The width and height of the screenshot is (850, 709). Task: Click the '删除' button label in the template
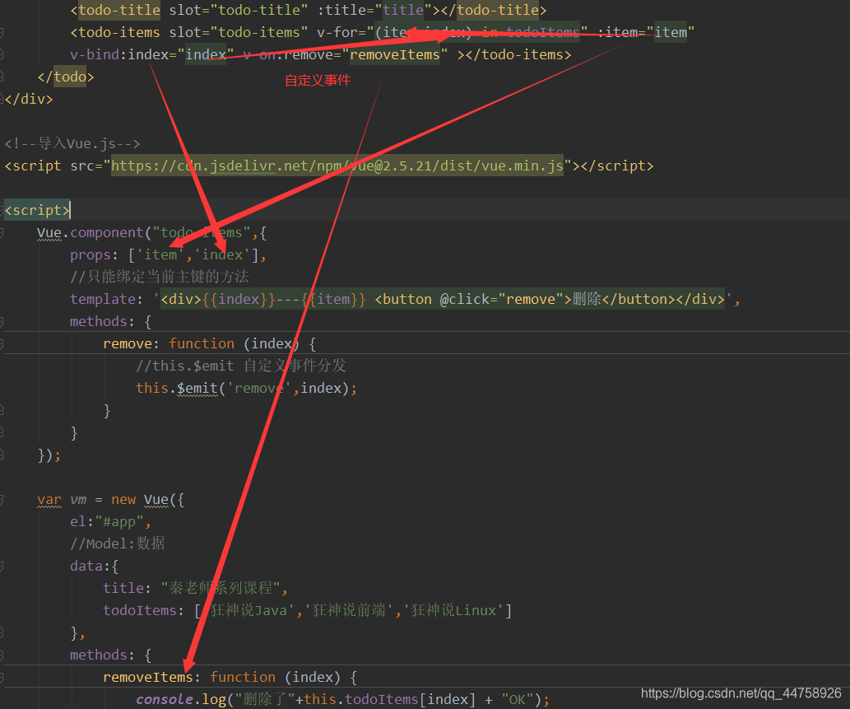[587, 300]
